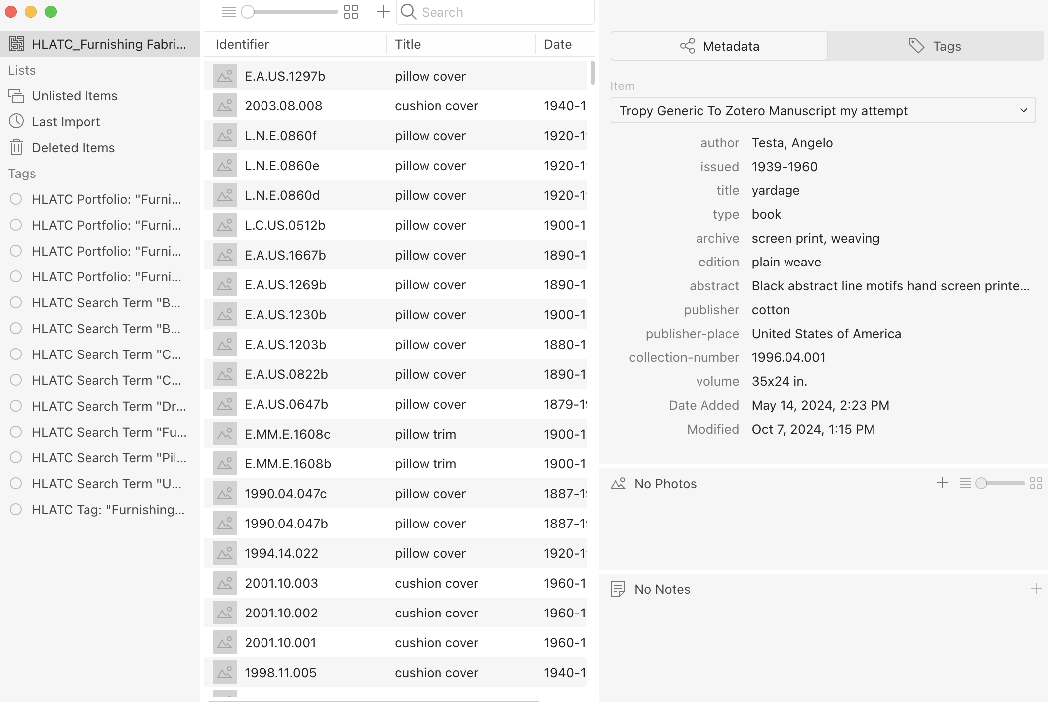
Task: Sort by the Date column header
Action: point(565,44)
